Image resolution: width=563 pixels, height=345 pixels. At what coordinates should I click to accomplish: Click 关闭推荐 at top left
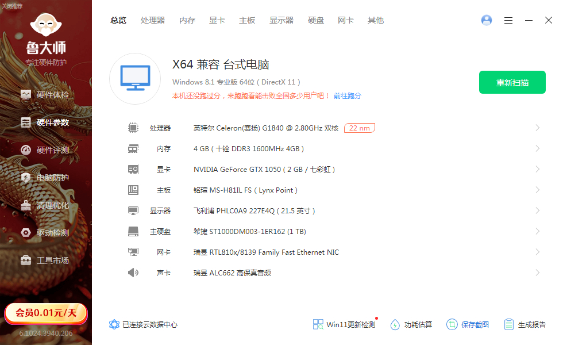(12, 6)
